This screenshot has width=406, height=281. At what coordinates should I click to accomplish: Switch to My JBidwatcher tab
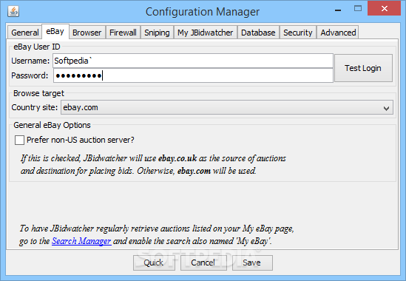[x=206, y=33]
